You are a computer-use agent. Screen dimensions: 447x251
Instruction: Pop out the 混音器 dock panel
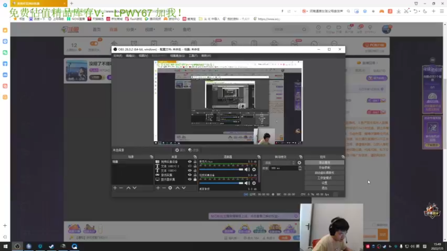click(x=259, y=157)
